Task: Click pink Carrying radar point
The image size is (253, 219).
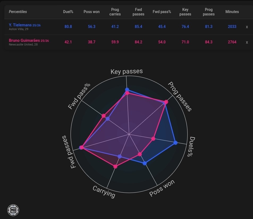Action: 115,167
